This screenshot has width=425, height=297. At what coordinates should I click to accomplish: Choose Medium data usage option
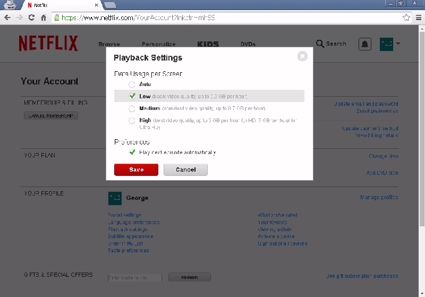click(132, 108)
